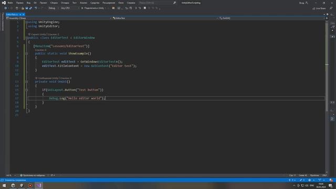336x189 pixels.
Task: Click the search magnifier icon
Action: tap(174, 3)
